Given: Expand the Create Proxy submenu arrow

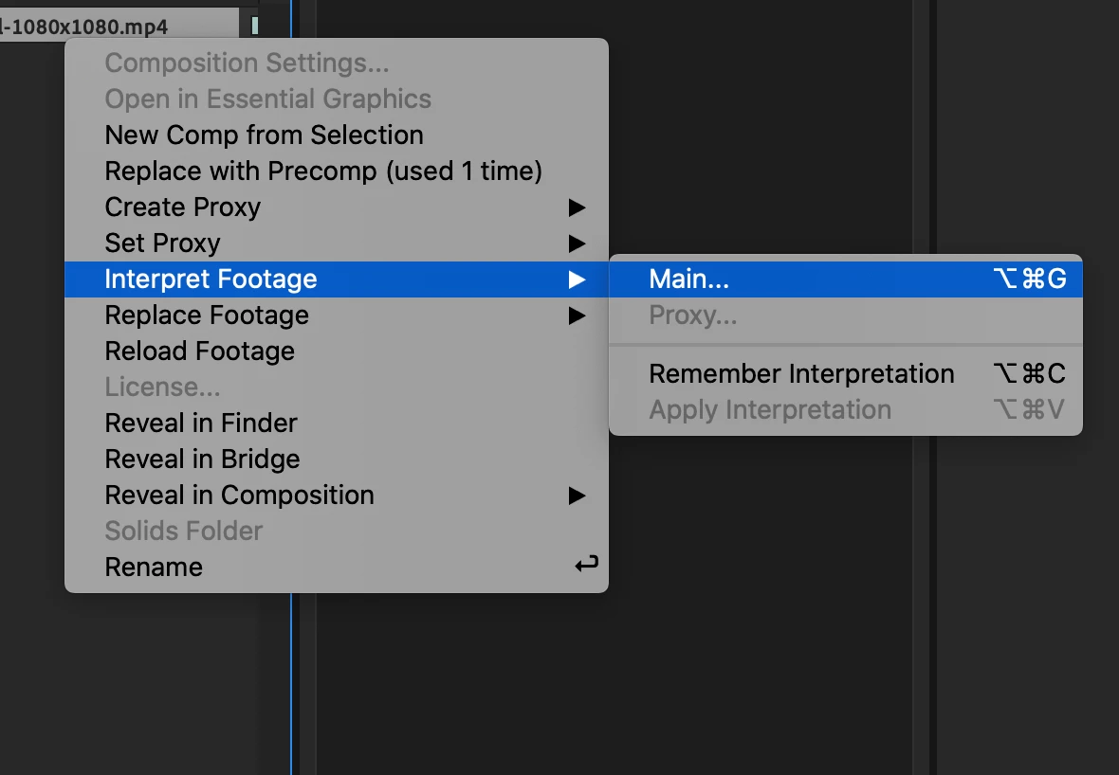Looking at the screenshot, I should tap(577, 207).
